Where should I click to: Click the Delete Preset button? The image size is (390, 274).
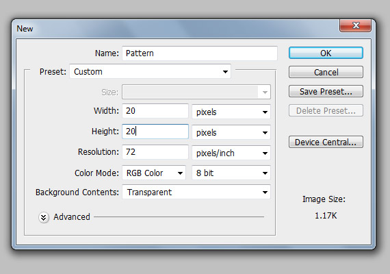326,110
